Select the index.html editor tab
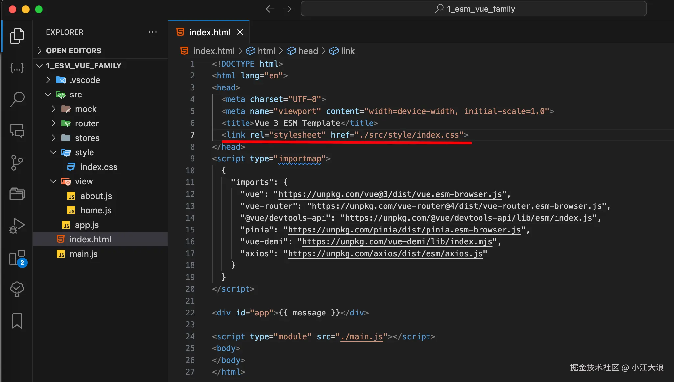Viewport: 674px width, 382px height. (x=210, y=32)
